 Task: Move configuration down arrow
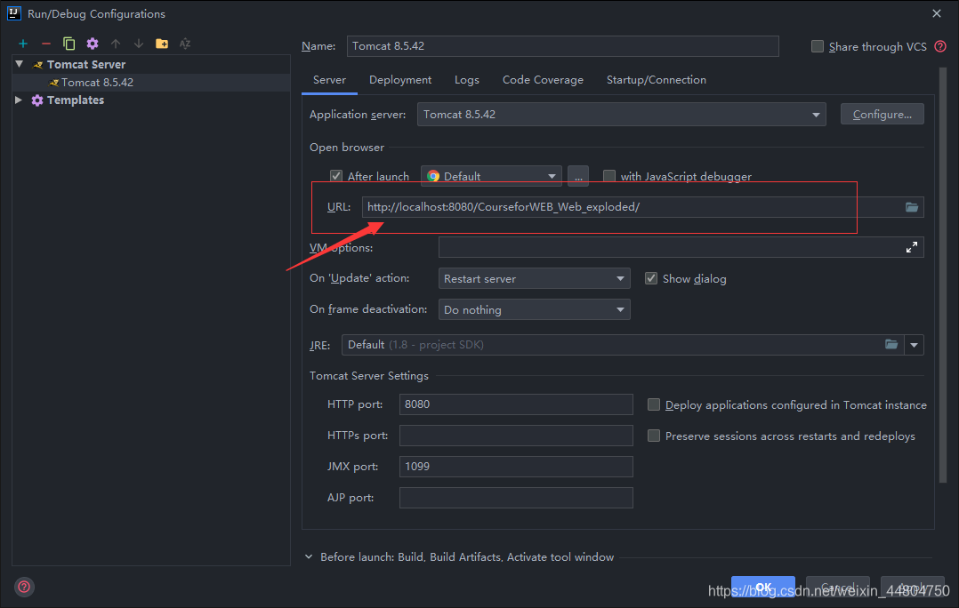[139, 44]
